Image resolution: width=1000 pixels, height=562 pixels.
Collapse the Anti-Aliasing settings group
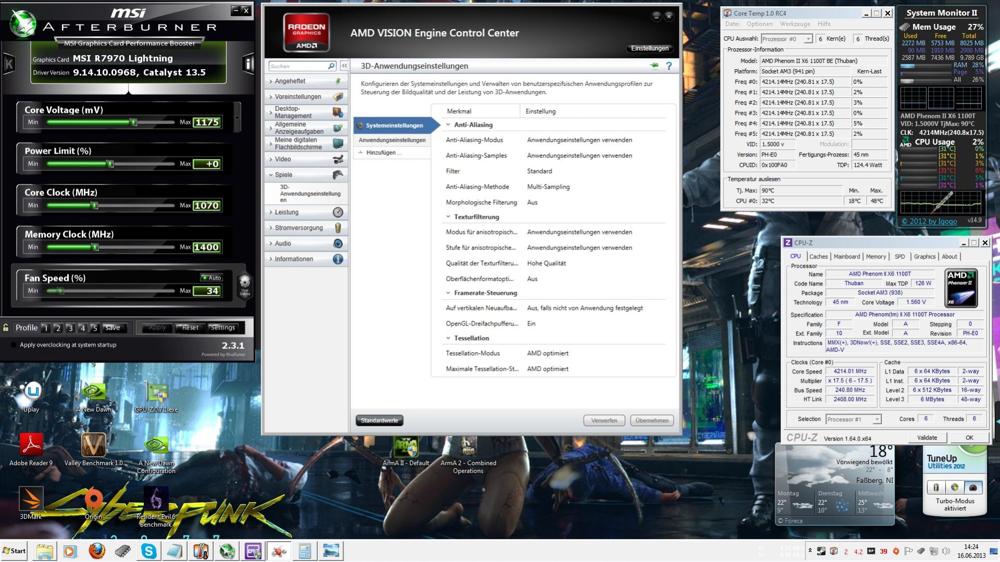(448, 125)
